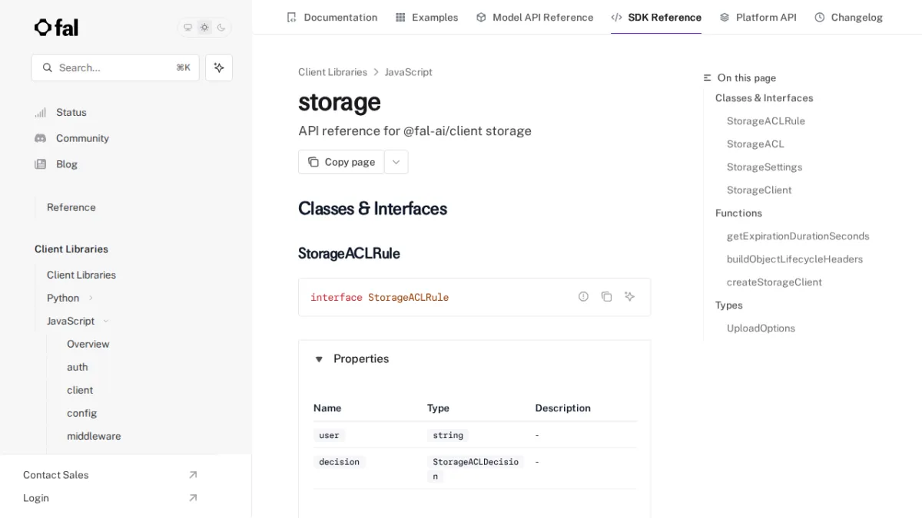Open client page in sidebar
This screenshot has width=922, height=518.
point(80,390)
